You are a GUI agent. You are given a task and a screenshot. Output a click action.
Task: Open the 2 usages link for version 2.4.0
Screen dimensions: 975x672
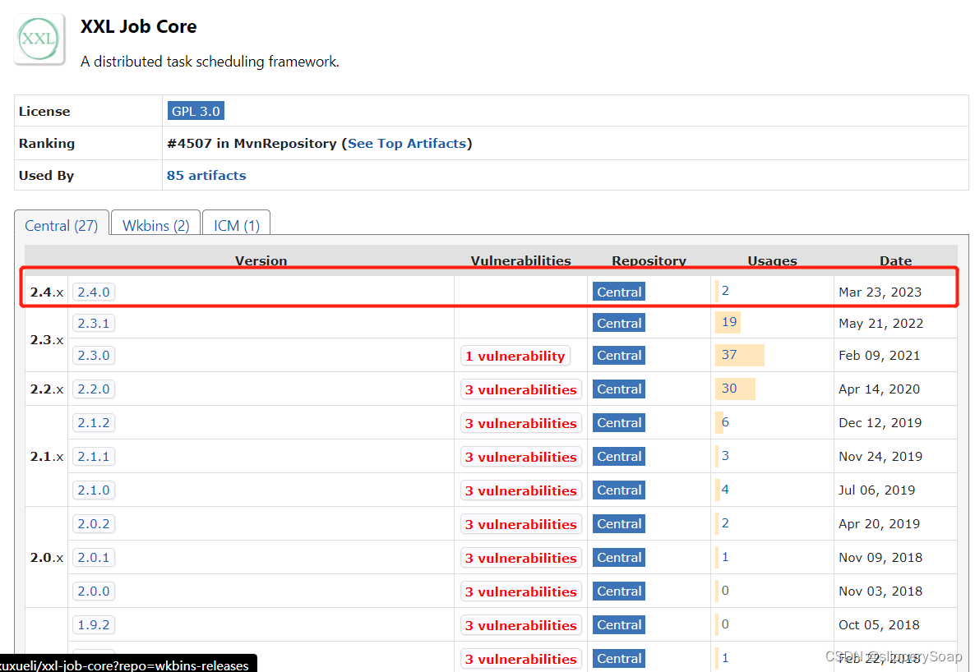[725, 290]
